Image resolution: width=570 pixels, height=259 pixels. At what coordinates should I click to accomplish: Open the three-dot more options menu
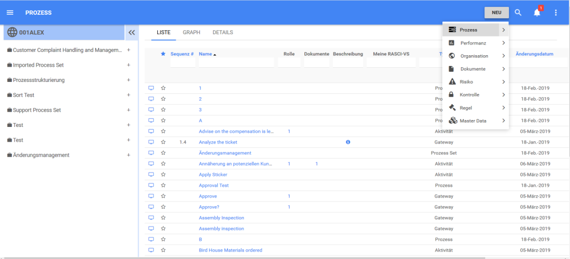coord(555,13)
